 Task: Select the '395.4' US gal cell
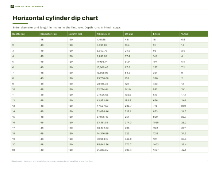click(x=138, y=150)
